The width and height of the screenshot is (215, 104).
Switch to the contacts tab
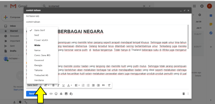15,102
